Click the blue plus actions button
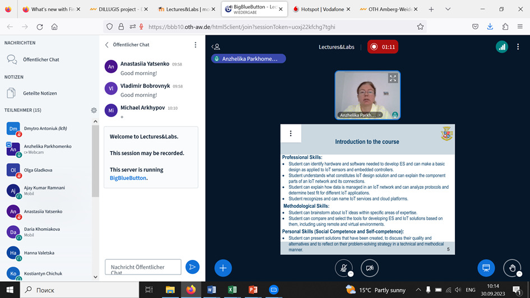 [223, 268]
